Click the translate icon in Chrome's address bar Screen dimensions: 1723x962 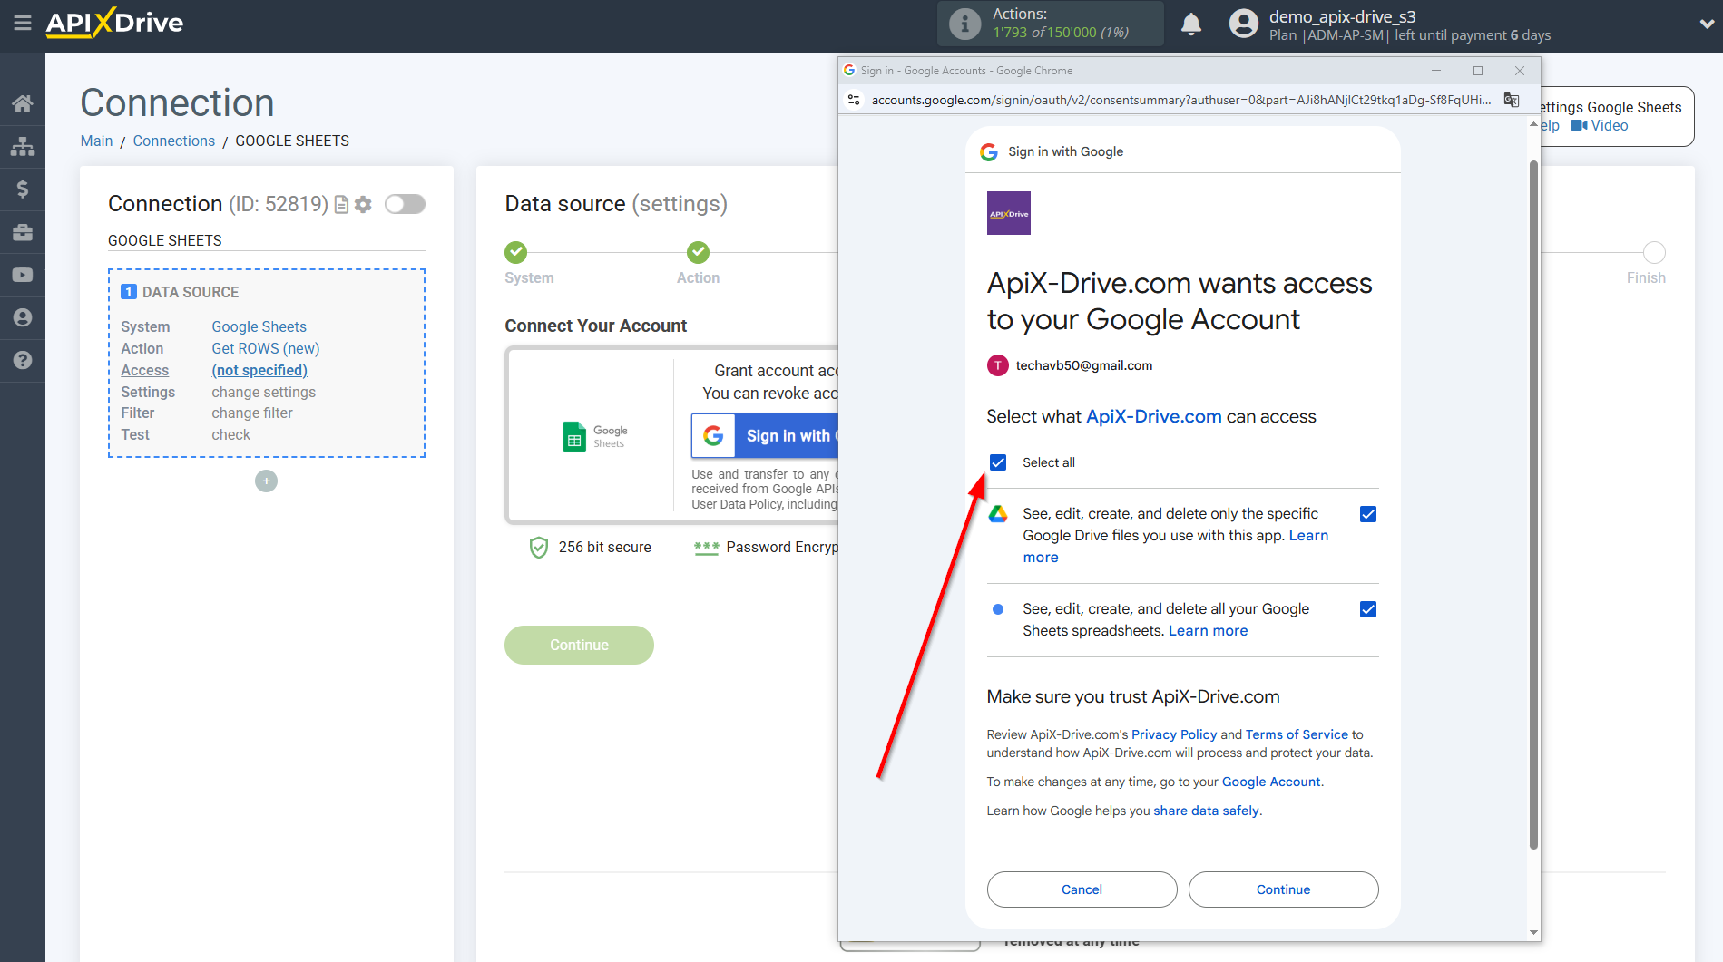pyautogui.click(x=1512, y=100)
